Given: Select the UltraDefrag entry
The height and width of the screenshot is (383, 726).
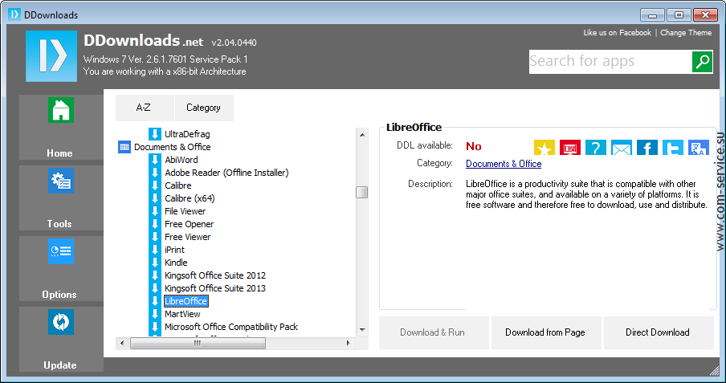Looking at the screenshot, I should tap(187, 134).
